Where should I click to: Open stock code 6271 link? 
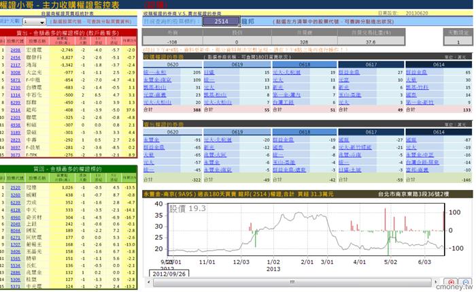[16, 238]
